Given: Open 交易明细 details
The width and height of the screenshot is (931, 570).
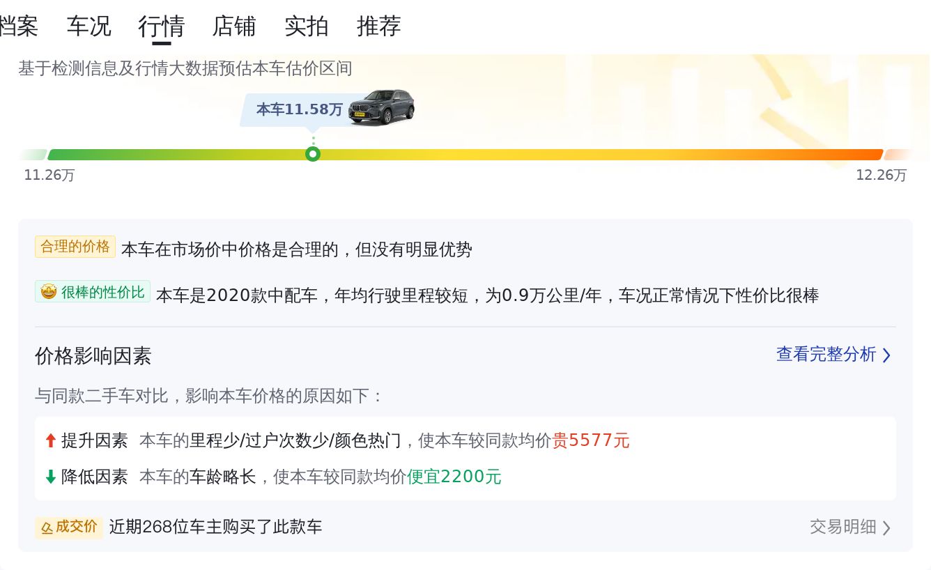Looking at the screenshot, I should (x=843, y=527).
